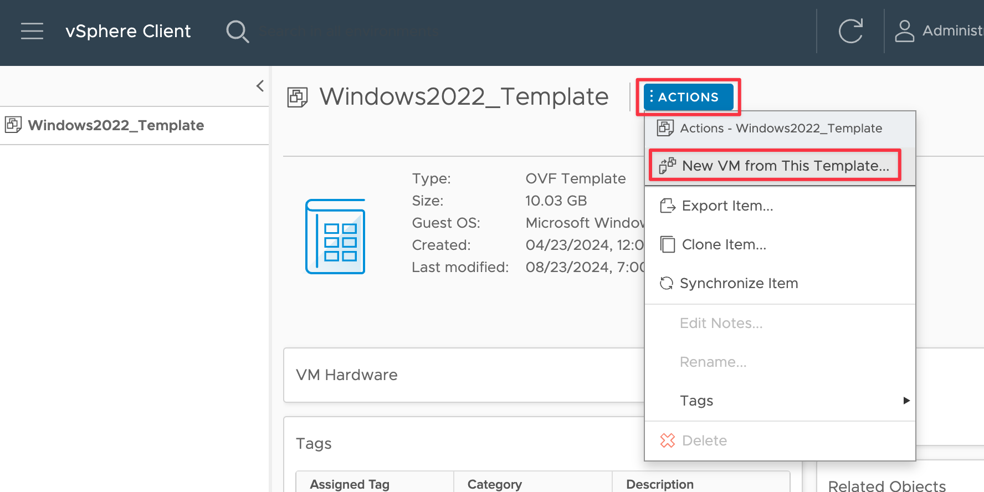Click Edit Notes menu entry

[780, 323]
